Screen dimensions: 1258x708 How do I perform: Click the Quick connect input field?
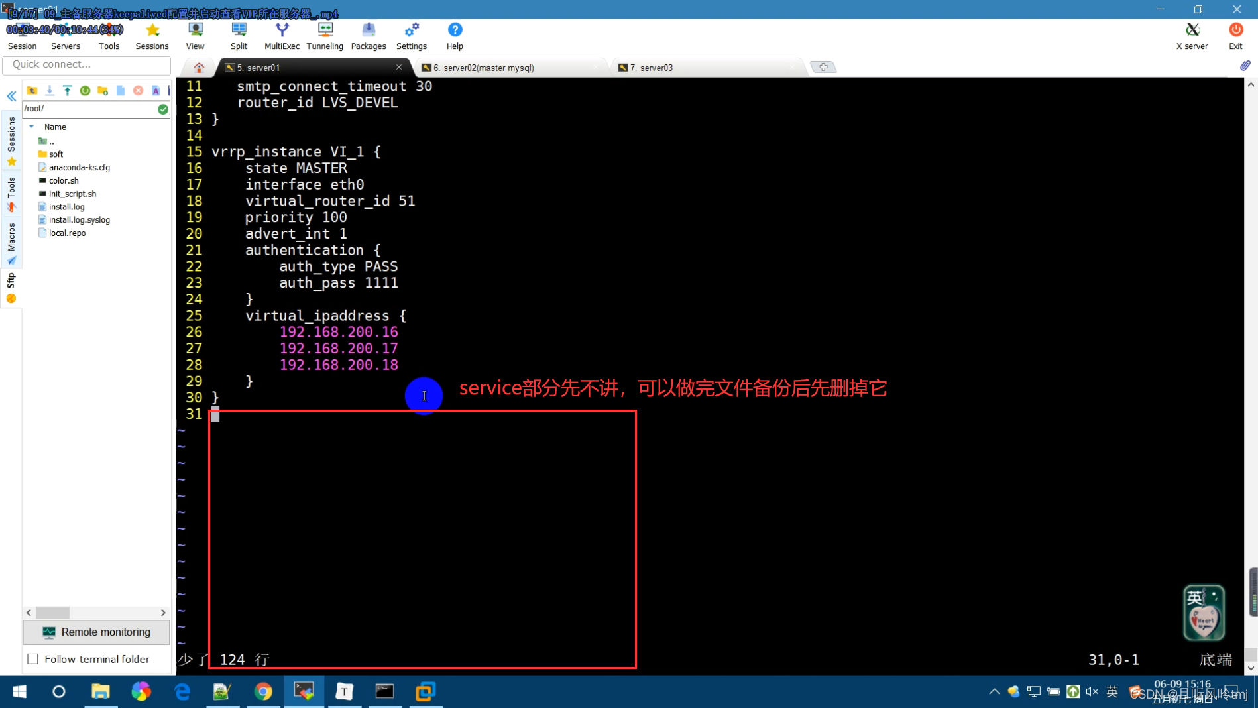click(x=87, y=64)
